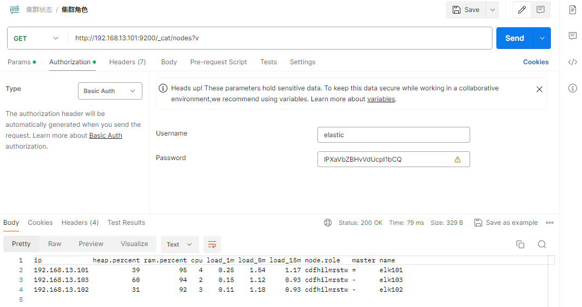
Task: Switch to the Headers (7) tab
Action: 127,62
